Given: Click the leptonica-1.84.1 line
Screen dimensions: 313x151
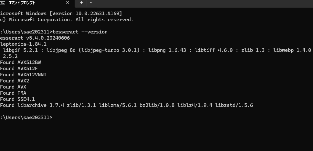Looking at the screenshot, I should pos(23,44).
